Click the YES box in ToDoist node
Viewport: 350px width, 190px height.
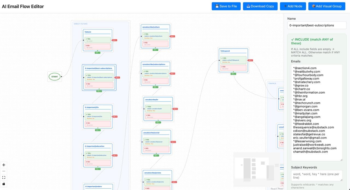(98, 40)
